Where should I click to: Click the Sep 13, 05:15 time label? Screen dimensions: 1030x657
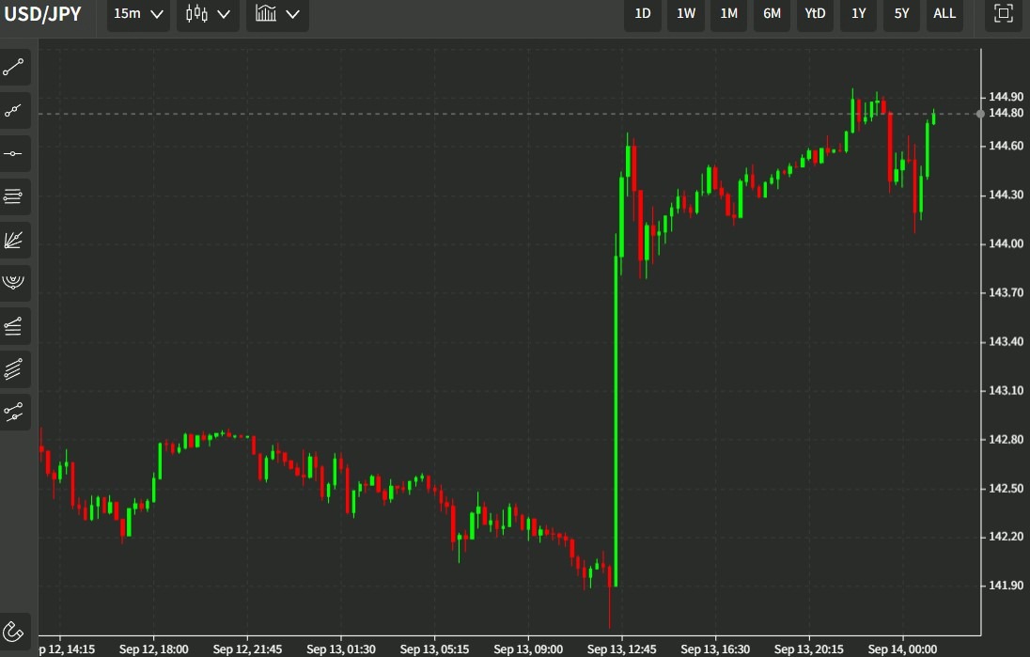pos(434,649)
